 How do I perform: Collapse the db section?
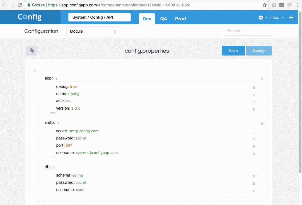click(53, 167)
